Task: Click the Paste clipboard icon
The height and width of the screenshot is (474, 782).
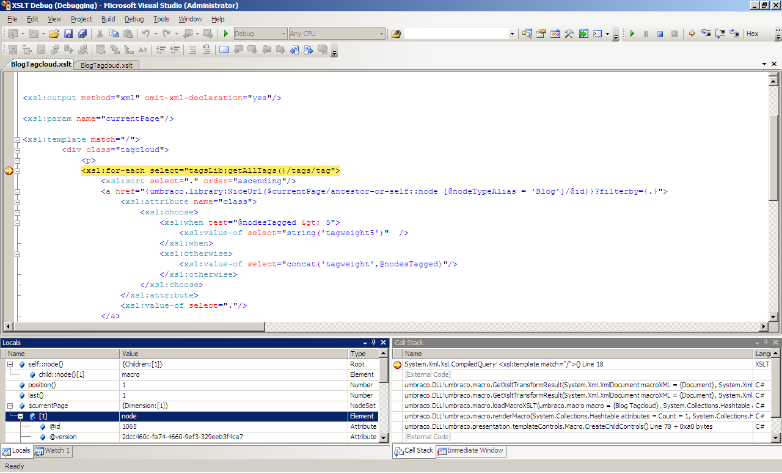Action: coord(128,34)
